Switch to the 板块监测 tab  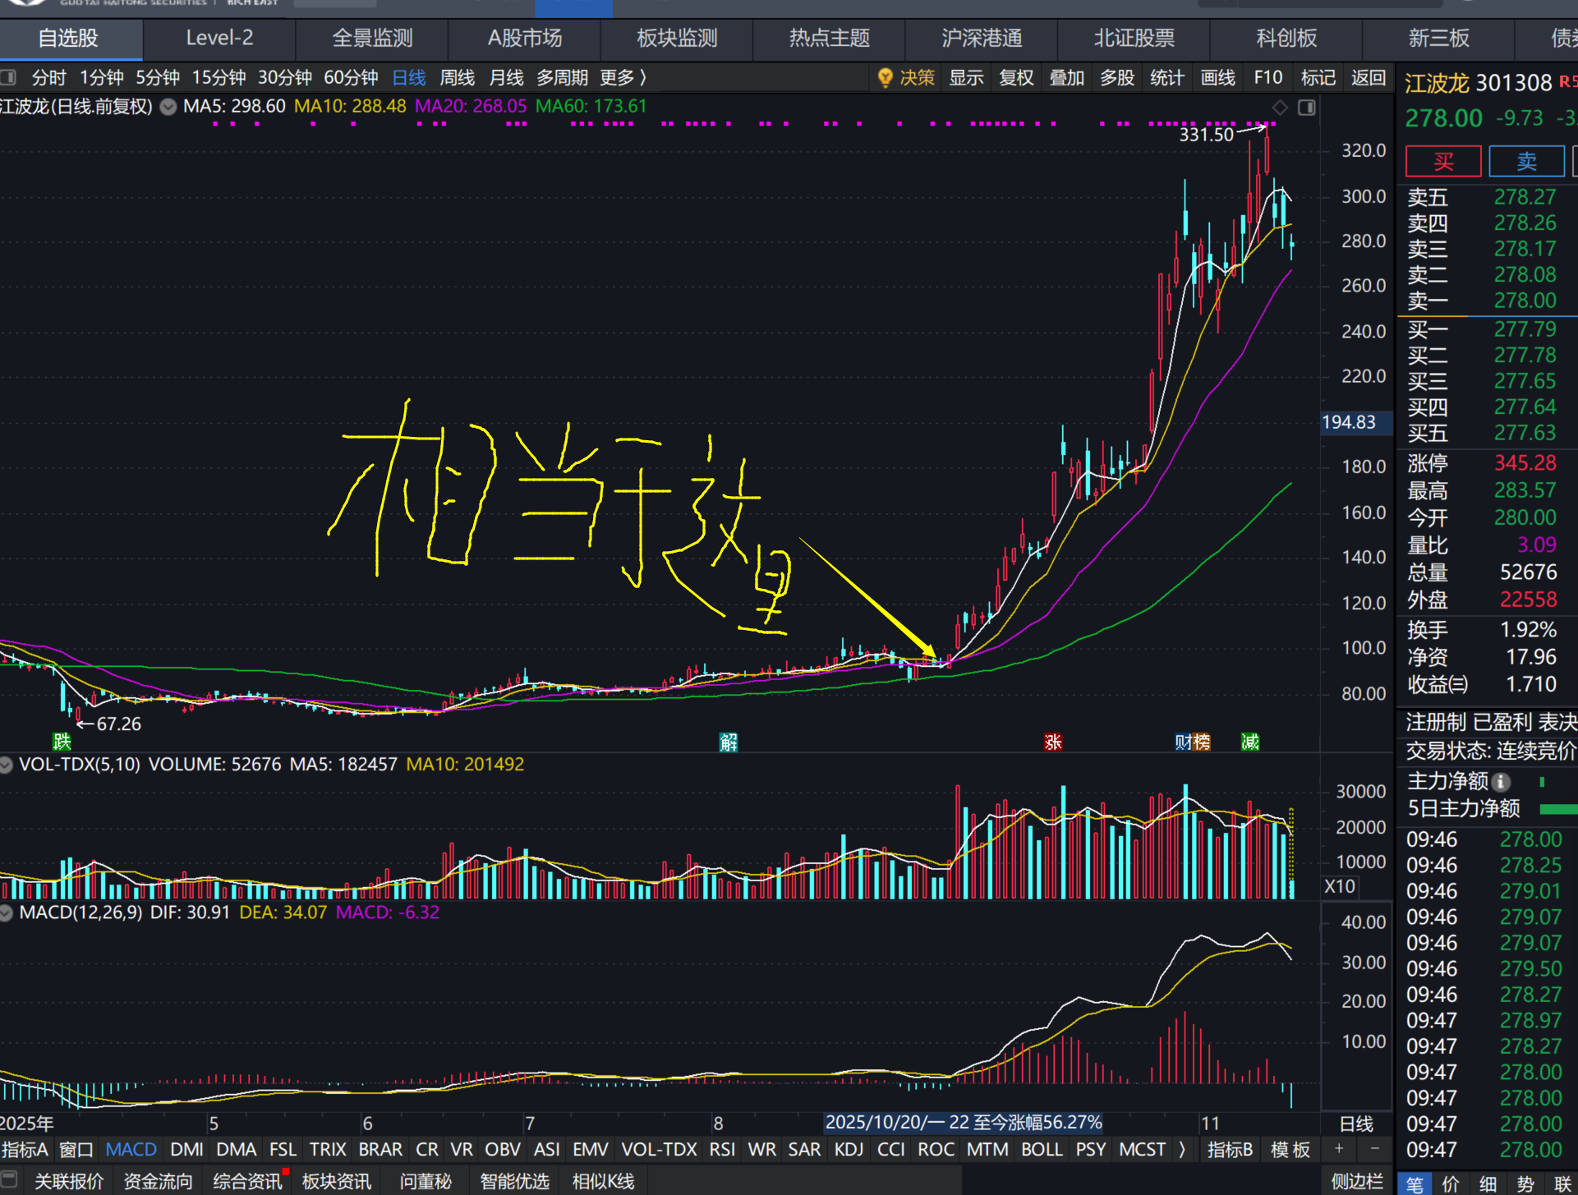point(677,39)
